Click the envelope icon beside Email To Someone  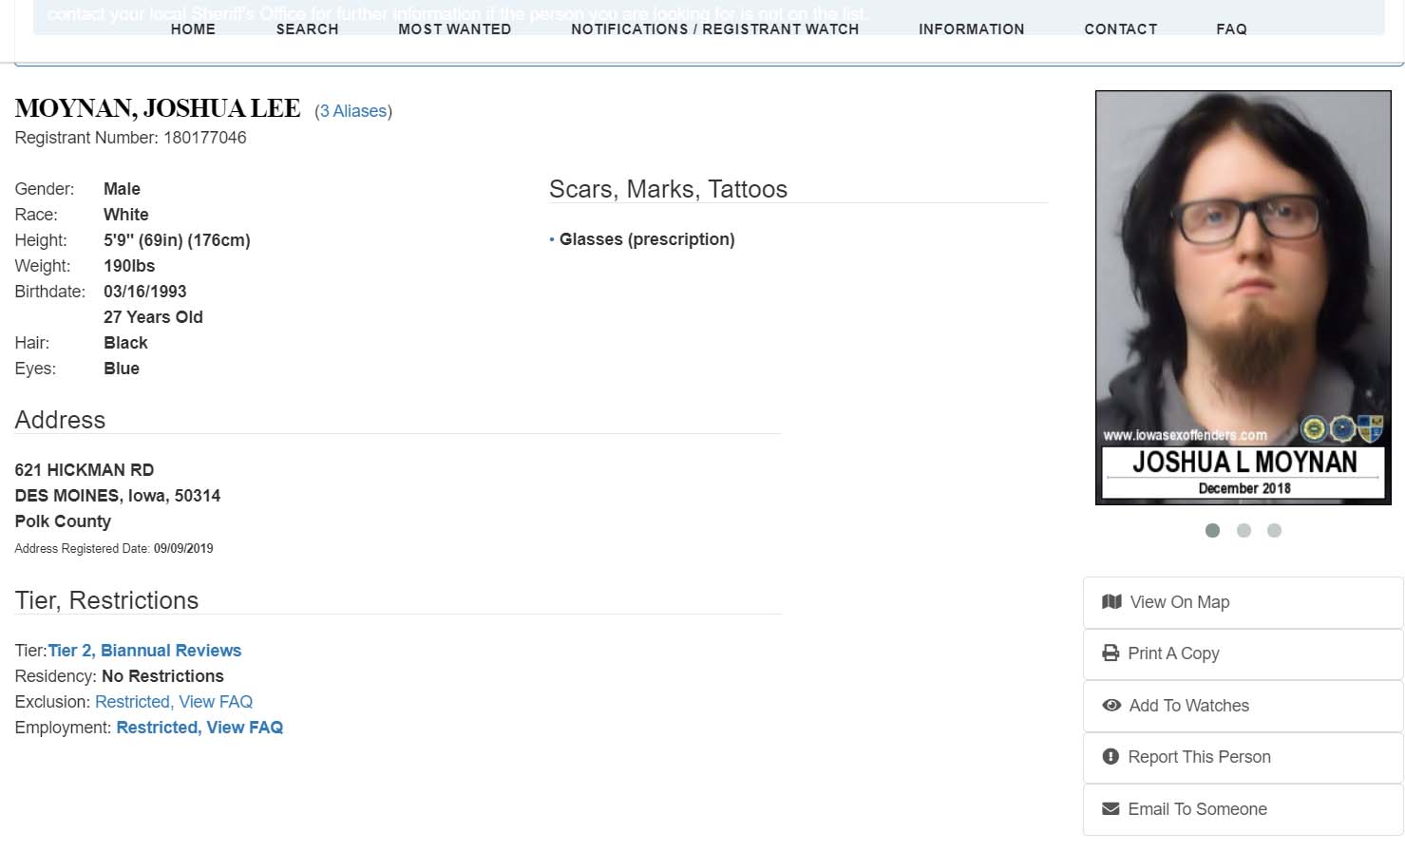(x=1111, y=808)
